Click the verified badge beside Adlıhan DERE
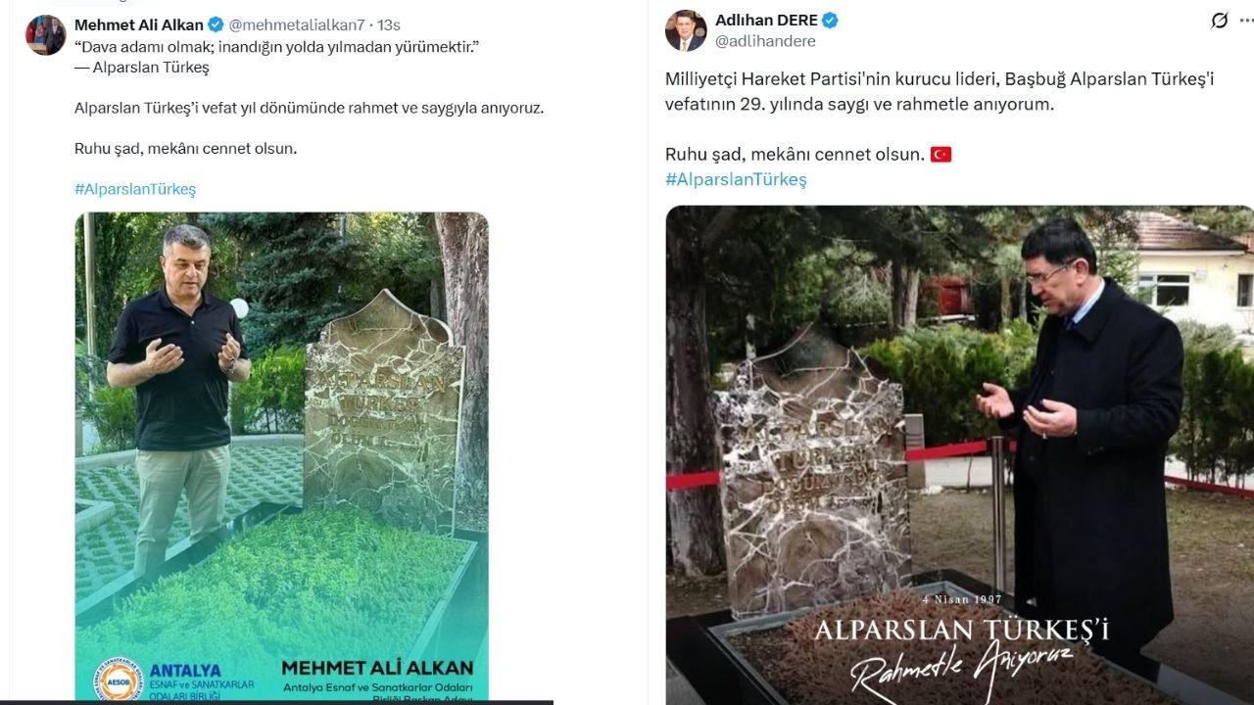The height and width of the screenshot is (705, 1254). coord(830,21)
